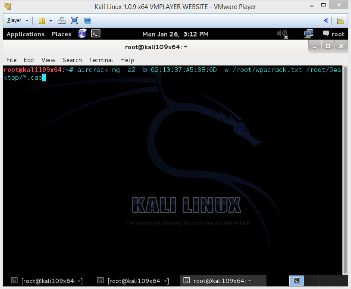The height and width of the screenshot is (289, 351).
Task: Switch to first [root@kali109x64: ~] taskbar window
Action: point(47,281)
